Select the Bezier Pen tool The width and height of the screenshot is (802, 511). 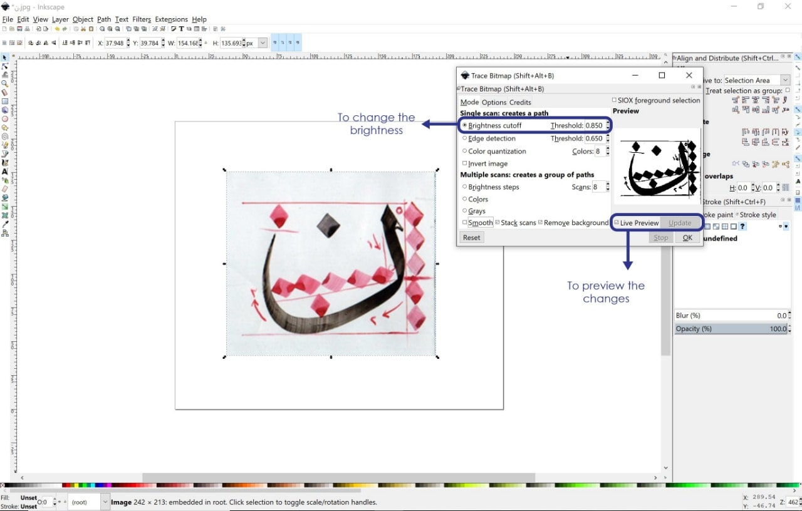(4, 153)
